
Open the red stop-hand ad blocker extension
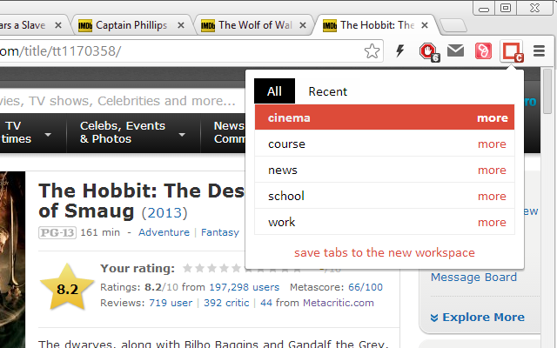pos(427,51)
